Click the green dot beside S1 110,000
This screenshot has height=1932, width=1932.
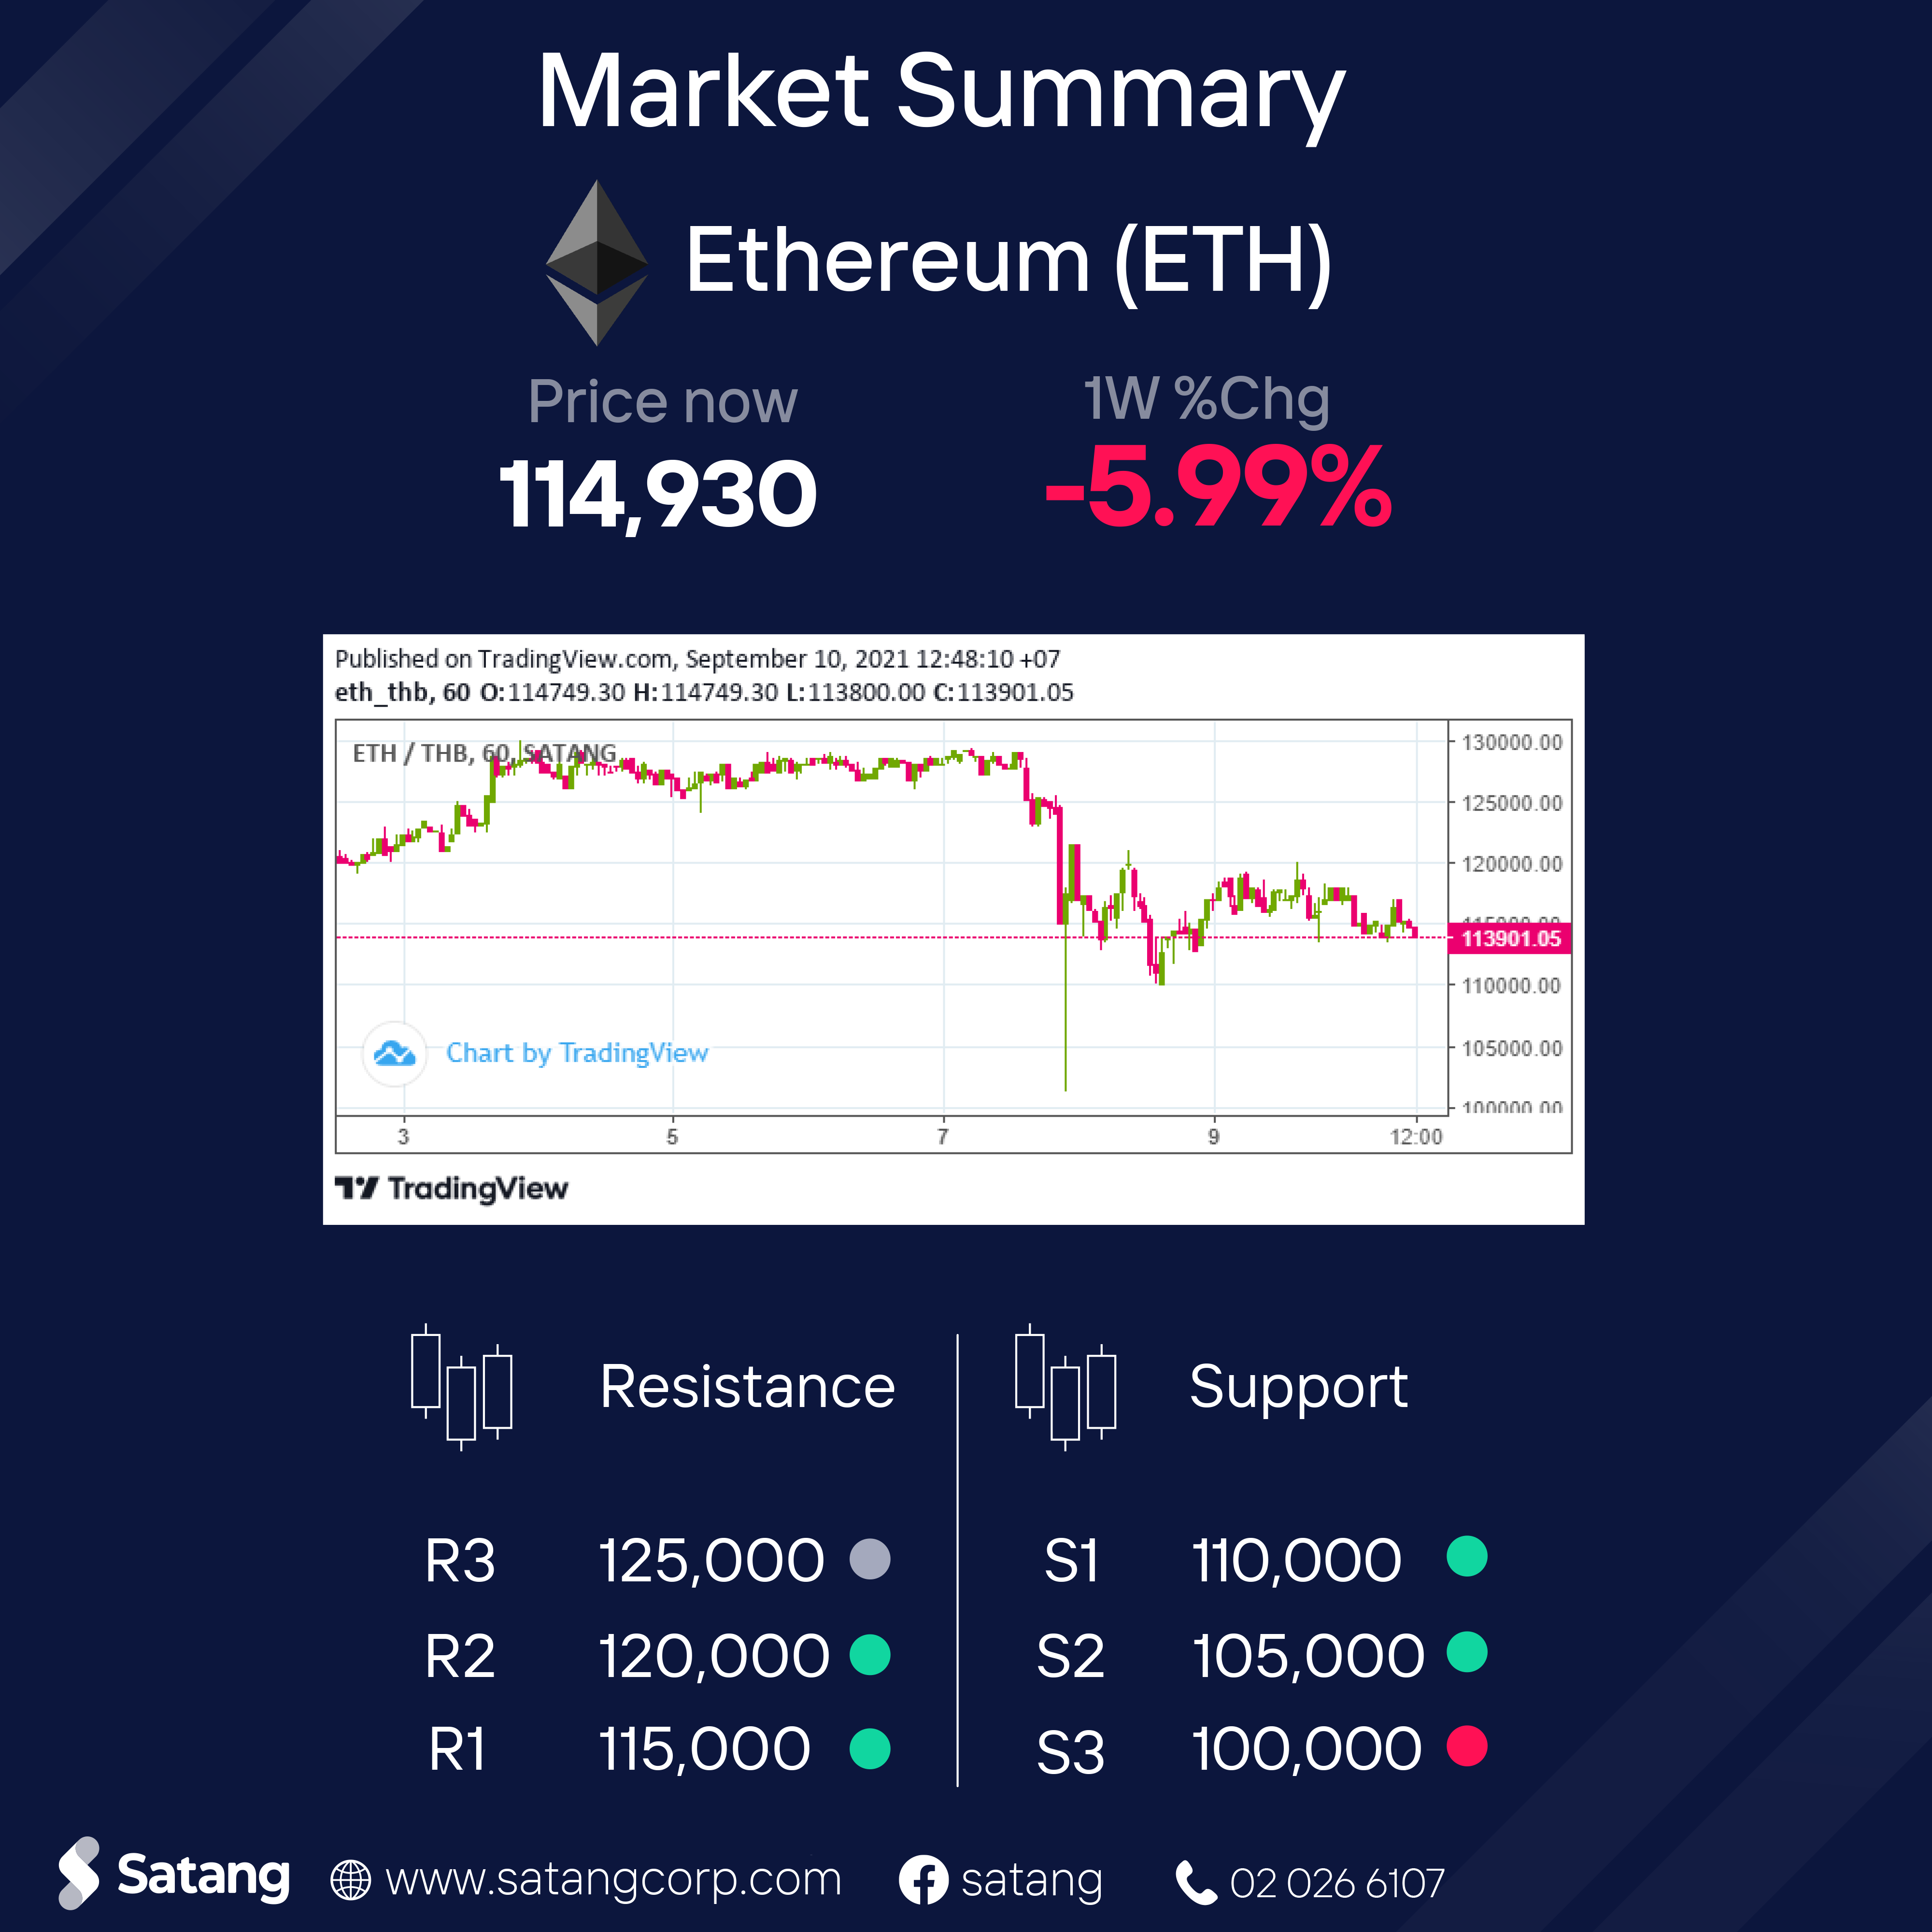pyautogui.click(x=1467, y=1556)
